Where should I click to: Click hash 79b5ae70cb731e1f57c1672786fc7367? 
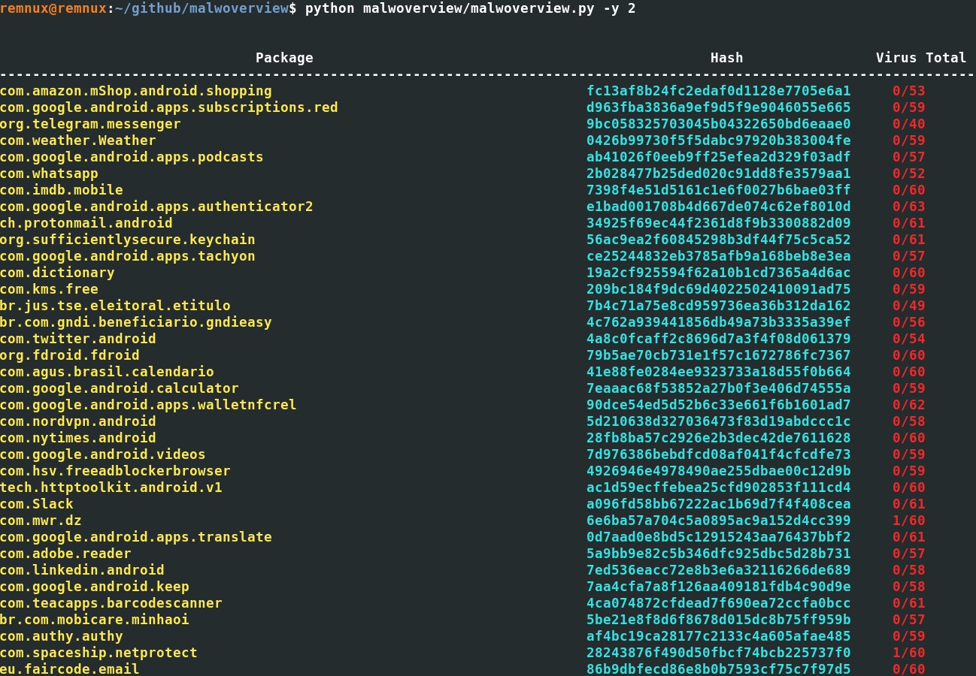pyautogui.click(x=719, y=355)
